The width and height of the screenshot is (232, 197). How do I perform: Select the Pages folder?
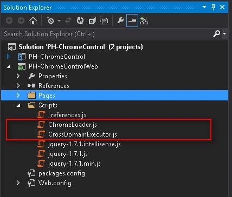47,96
